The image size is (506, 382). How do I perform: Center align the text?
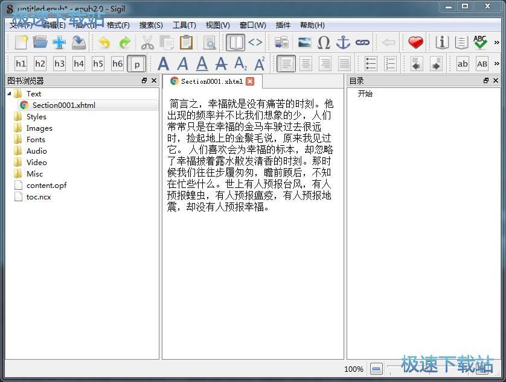point(306,64)
